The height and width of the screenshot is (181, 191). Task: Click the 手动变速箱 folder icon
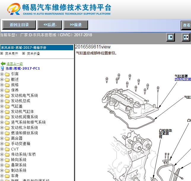point(7,144)
